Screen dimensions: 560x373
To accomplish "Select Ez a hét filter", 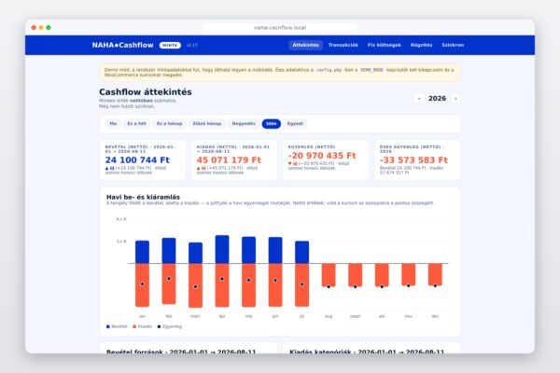I will (136, 123).
